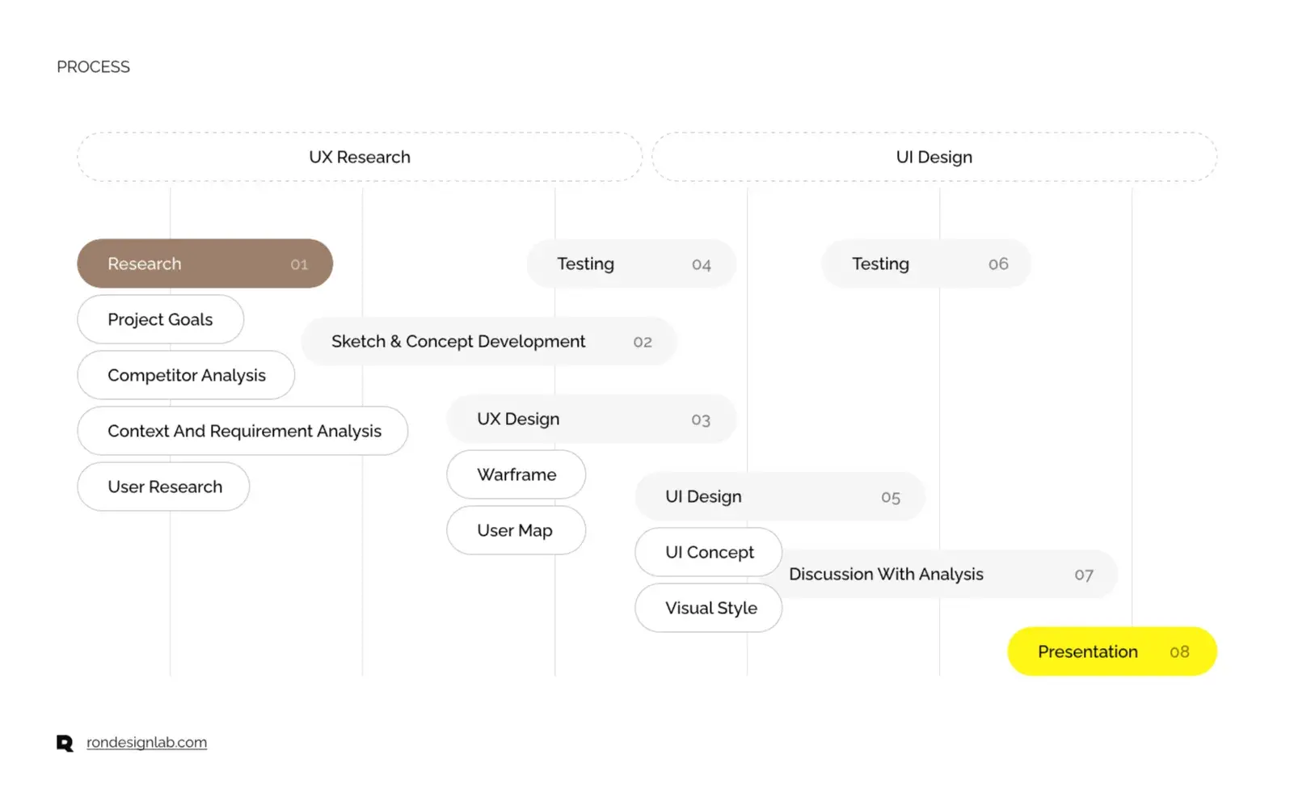Click the Project Goals pill

[161, 319]
